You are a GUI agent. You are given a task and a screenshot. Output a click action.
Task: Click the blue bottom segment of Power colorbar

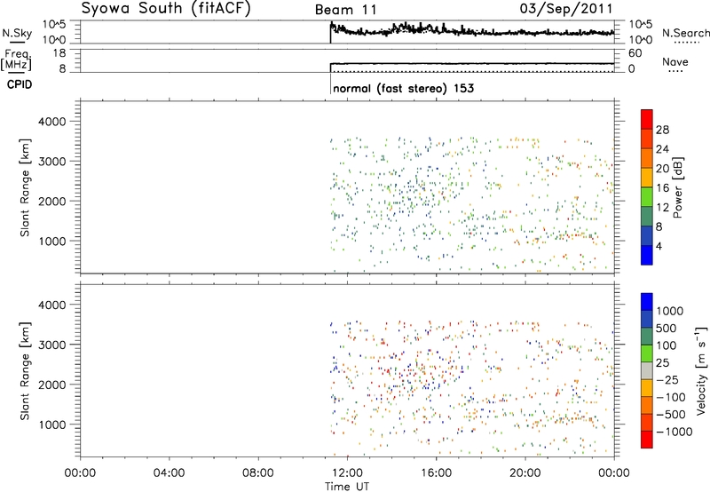[x=647, y=255]
